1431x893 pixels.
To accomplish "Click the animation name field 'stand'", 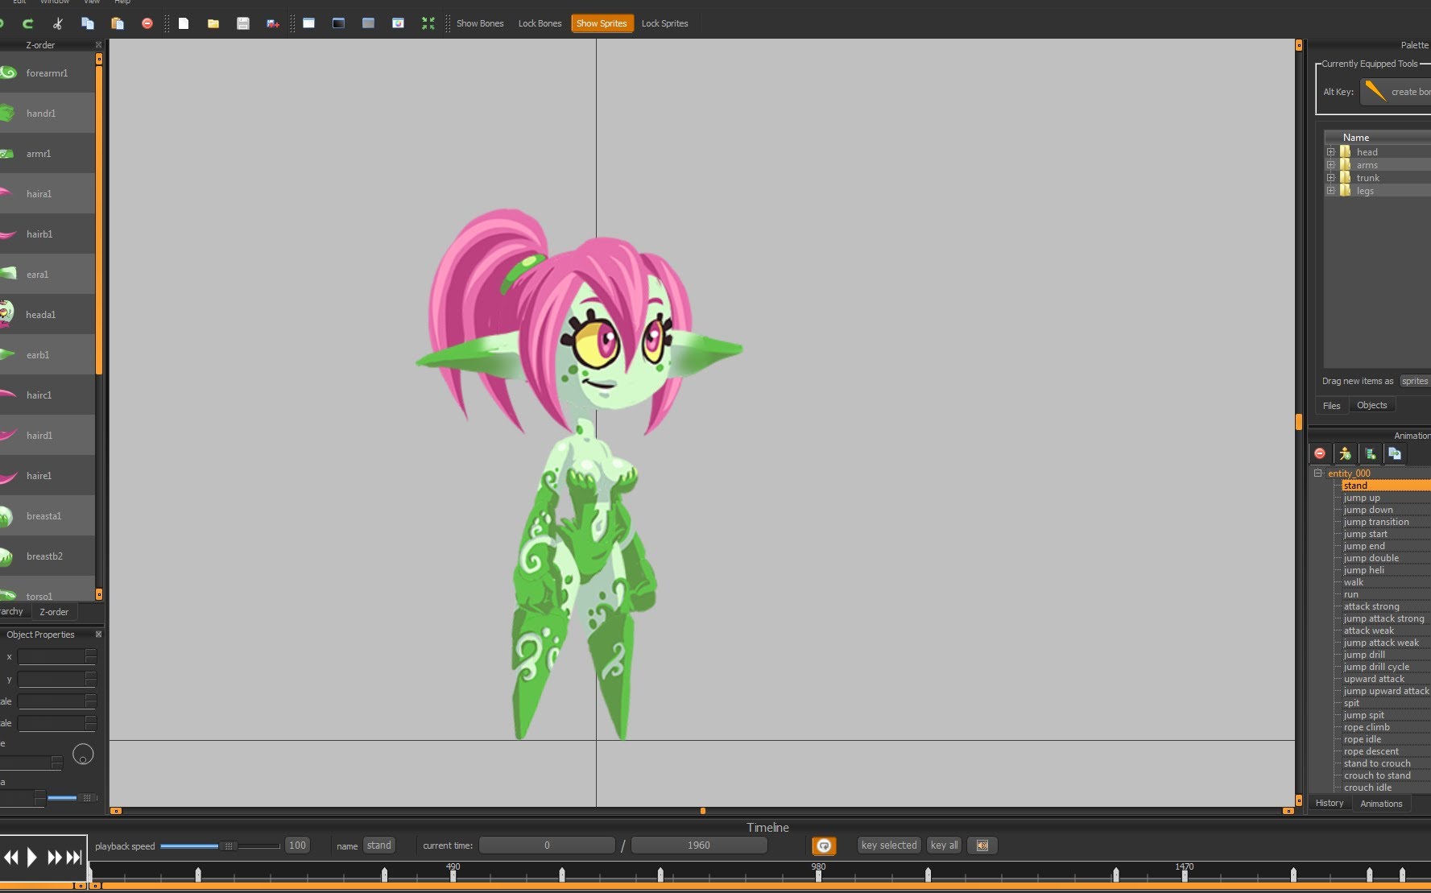I will coord(378,845).
